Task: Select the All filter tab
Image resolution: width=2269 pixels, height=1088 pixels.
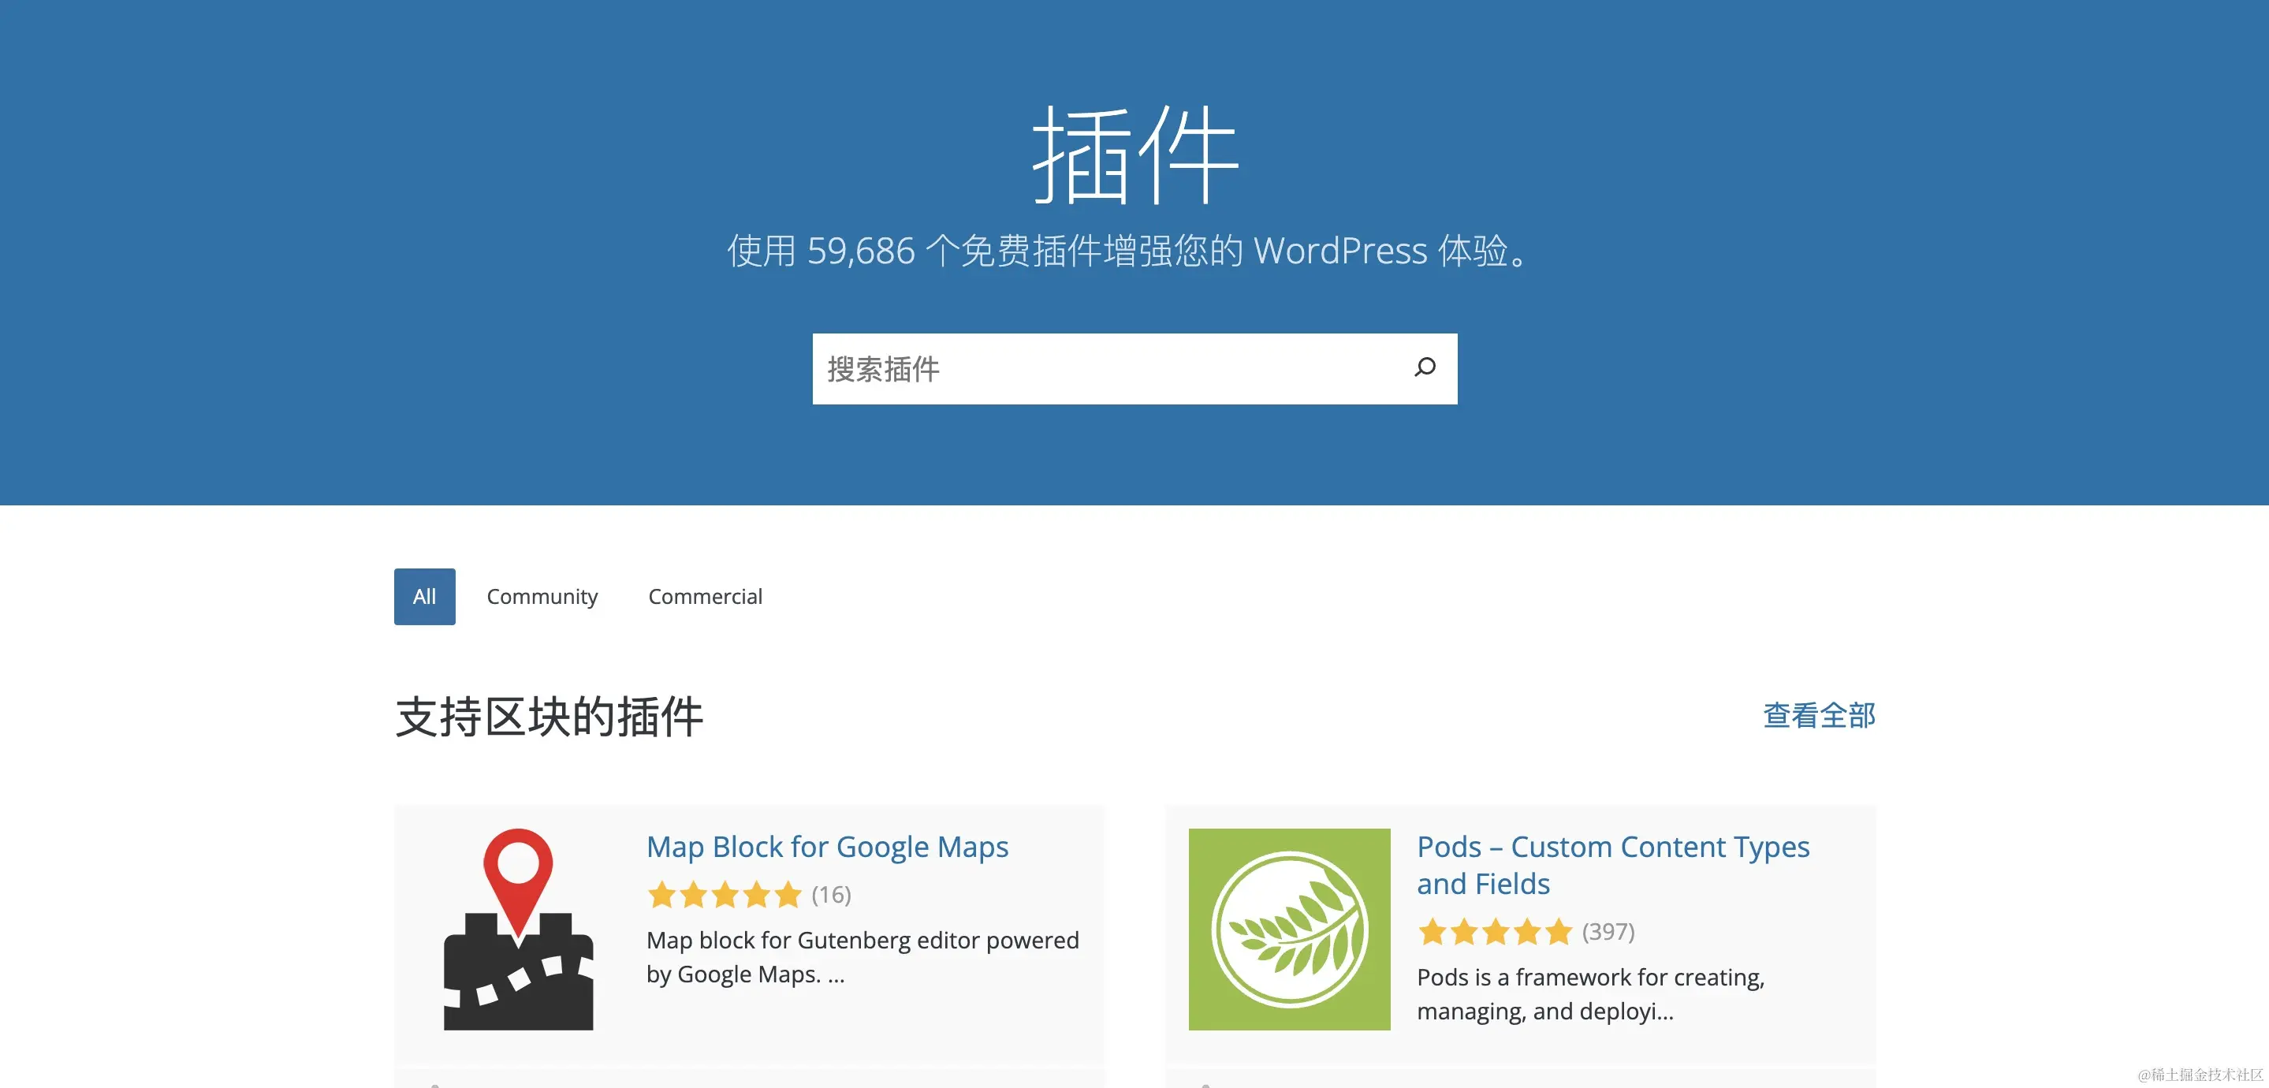Action: pyautogui.click(x=425, y=596)
